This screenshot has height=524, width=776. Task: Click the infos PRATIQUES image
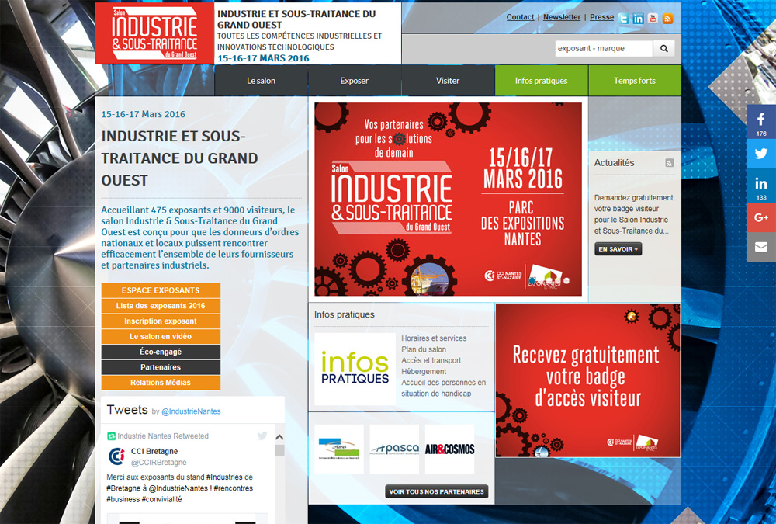point(355,369)
